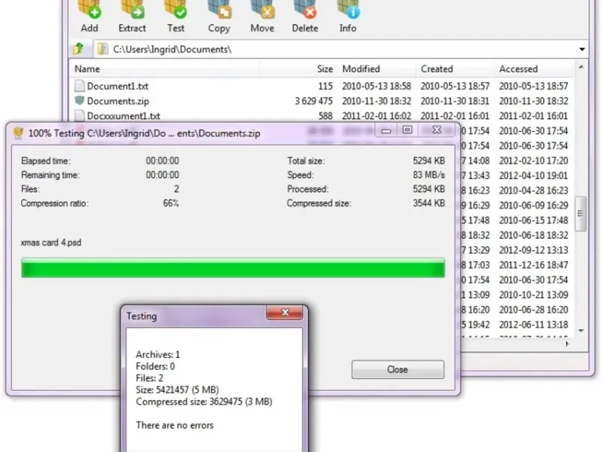This screenshot has height=452, width=603.
Task: Click the horizontal scroll right arrow
Action: tap(567, 344)
